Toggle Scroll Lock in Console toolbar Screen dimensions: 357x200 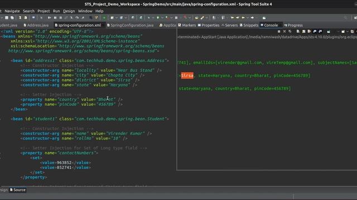[x=303, y=32]
